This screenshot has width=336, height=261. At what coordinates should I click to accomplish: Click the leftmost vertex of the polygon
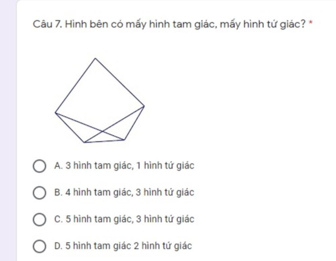point(55,113)
